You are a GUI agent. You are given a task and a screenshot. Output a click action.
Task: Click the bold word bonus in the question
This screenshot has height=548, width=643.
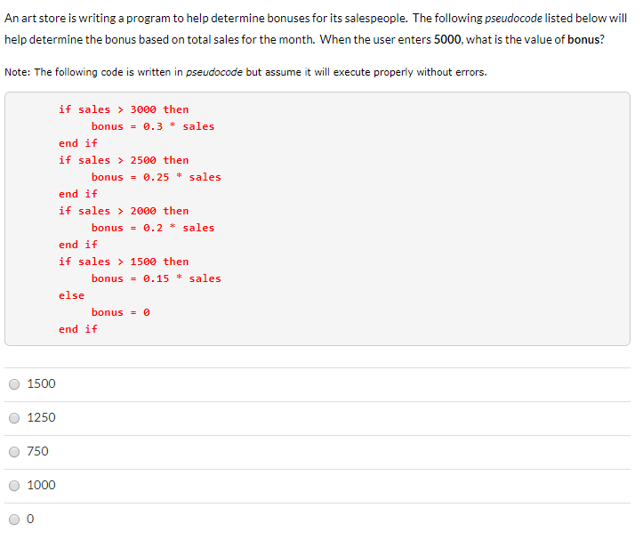point(583,39)
